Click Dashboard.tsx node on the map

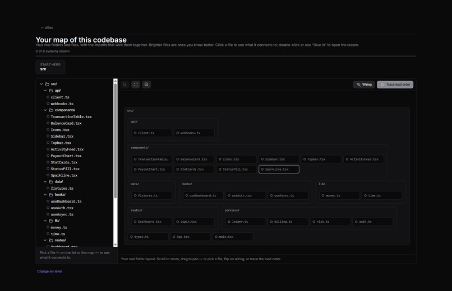[x=151, y=222]
